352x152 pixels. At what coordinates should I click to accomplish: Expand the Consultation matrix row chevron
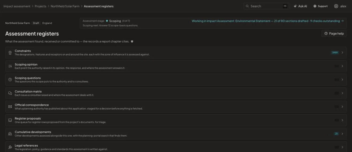click(342, 93)
